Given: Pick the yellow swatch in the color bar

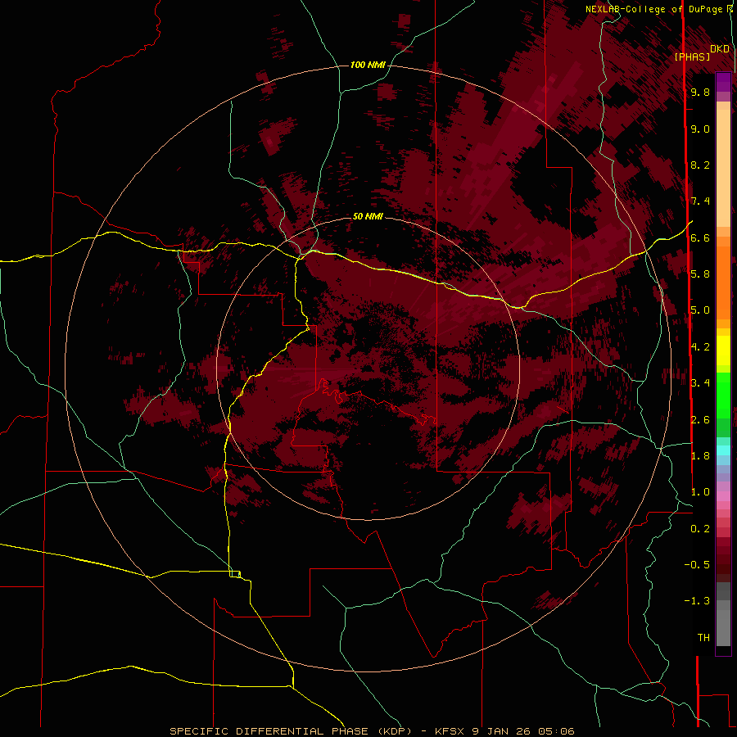Looking at the screenshot, I should click(723, 350).
